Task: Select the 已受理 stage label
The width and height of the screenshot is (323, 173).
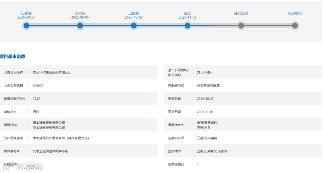Action: pos(26,13)
